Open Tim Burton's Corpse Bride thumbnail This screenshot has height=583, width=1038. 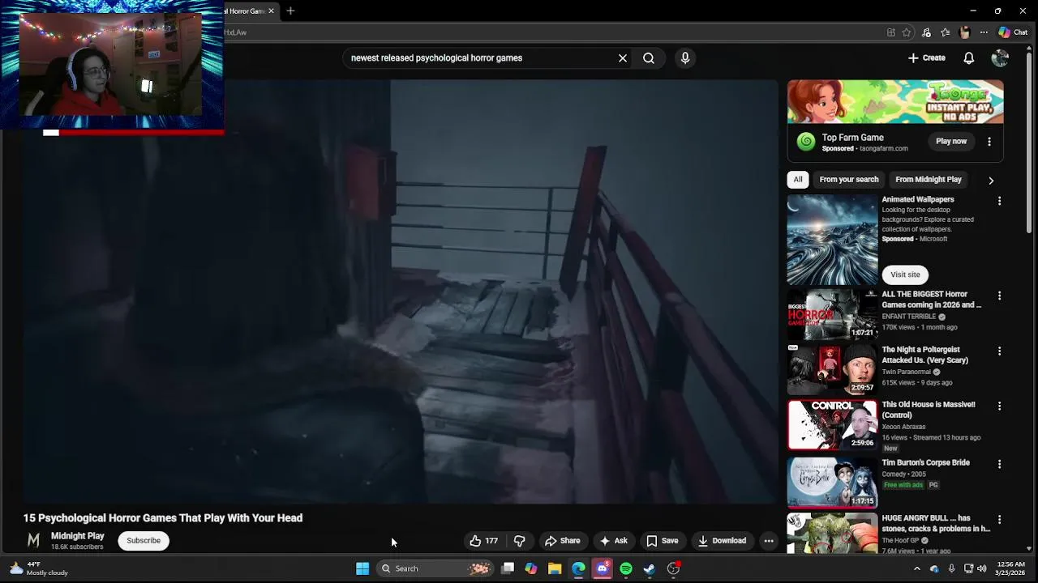832,483
